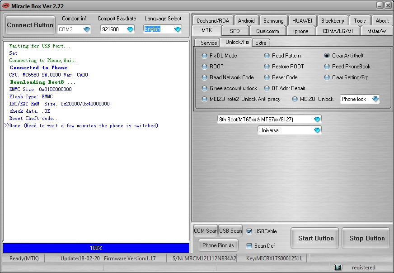The image size is (394, 273).
Task: Toggle the USBCable checkbox
Action: (x=249, y=231)
